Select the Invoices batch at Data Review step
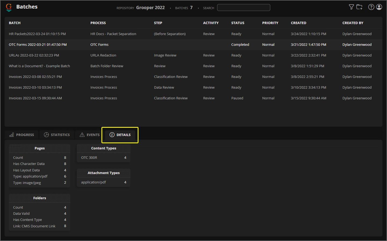 [35, 88]
